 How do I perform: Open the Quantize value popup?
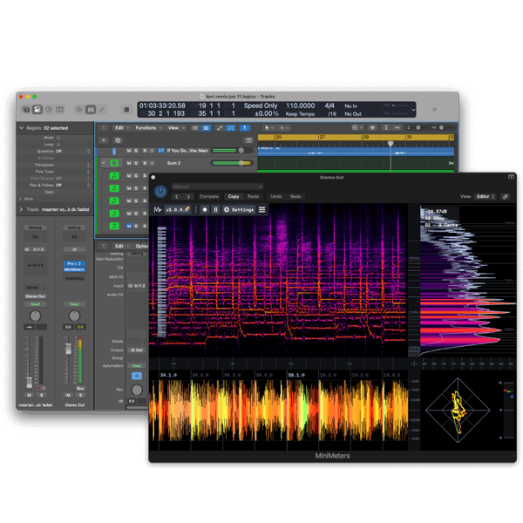coord(72,151)
